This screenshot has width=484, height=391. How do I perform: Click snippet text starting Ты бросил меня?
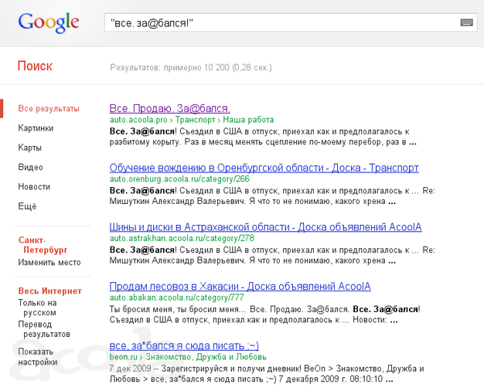(264, 314)
